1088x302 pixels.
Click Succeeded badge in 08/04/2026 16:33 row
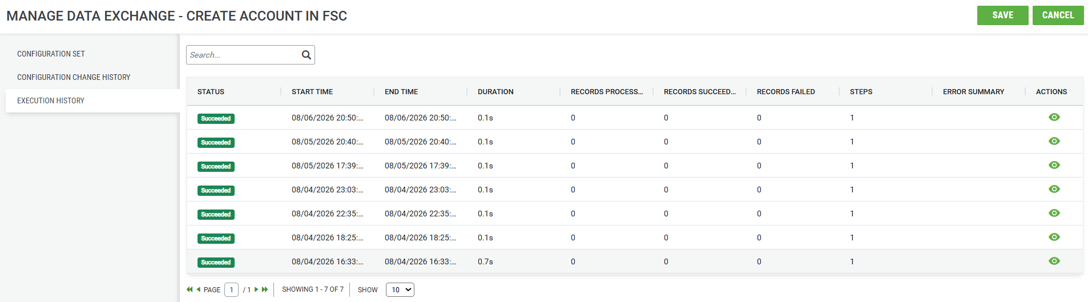216,263
